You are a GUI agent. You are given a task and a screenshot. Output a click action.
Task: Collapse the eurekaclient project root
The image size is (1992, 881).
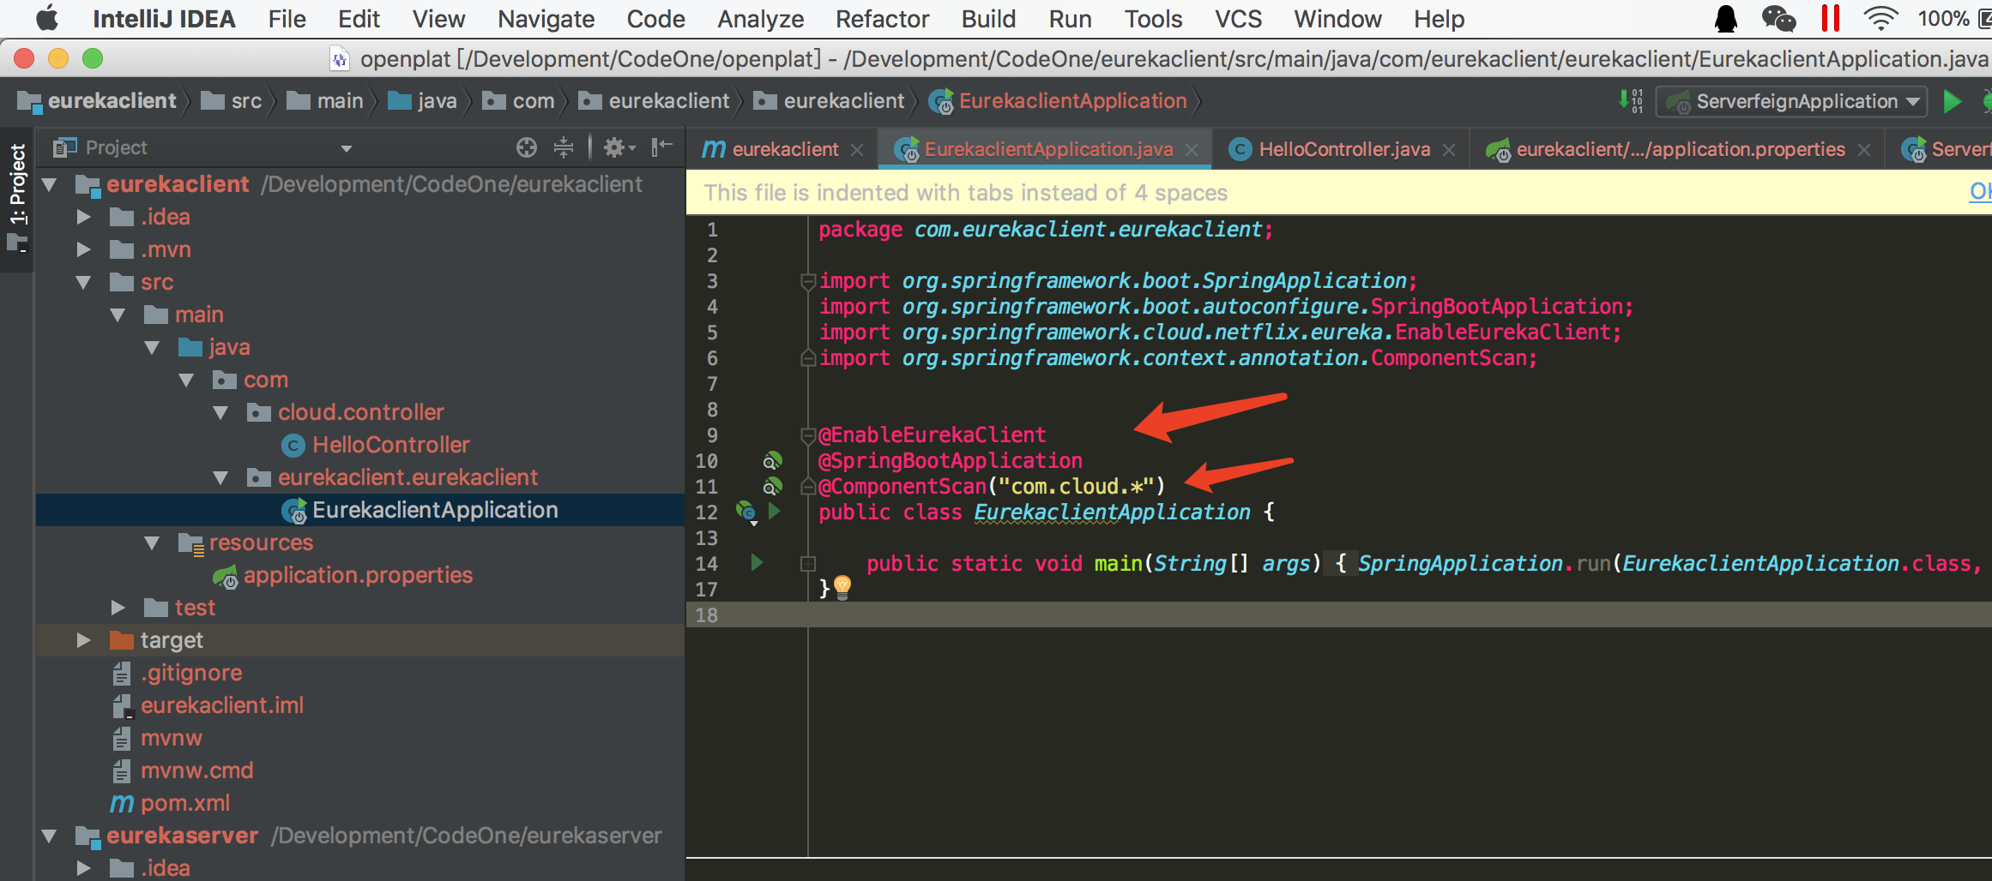(x=49, y=184)
